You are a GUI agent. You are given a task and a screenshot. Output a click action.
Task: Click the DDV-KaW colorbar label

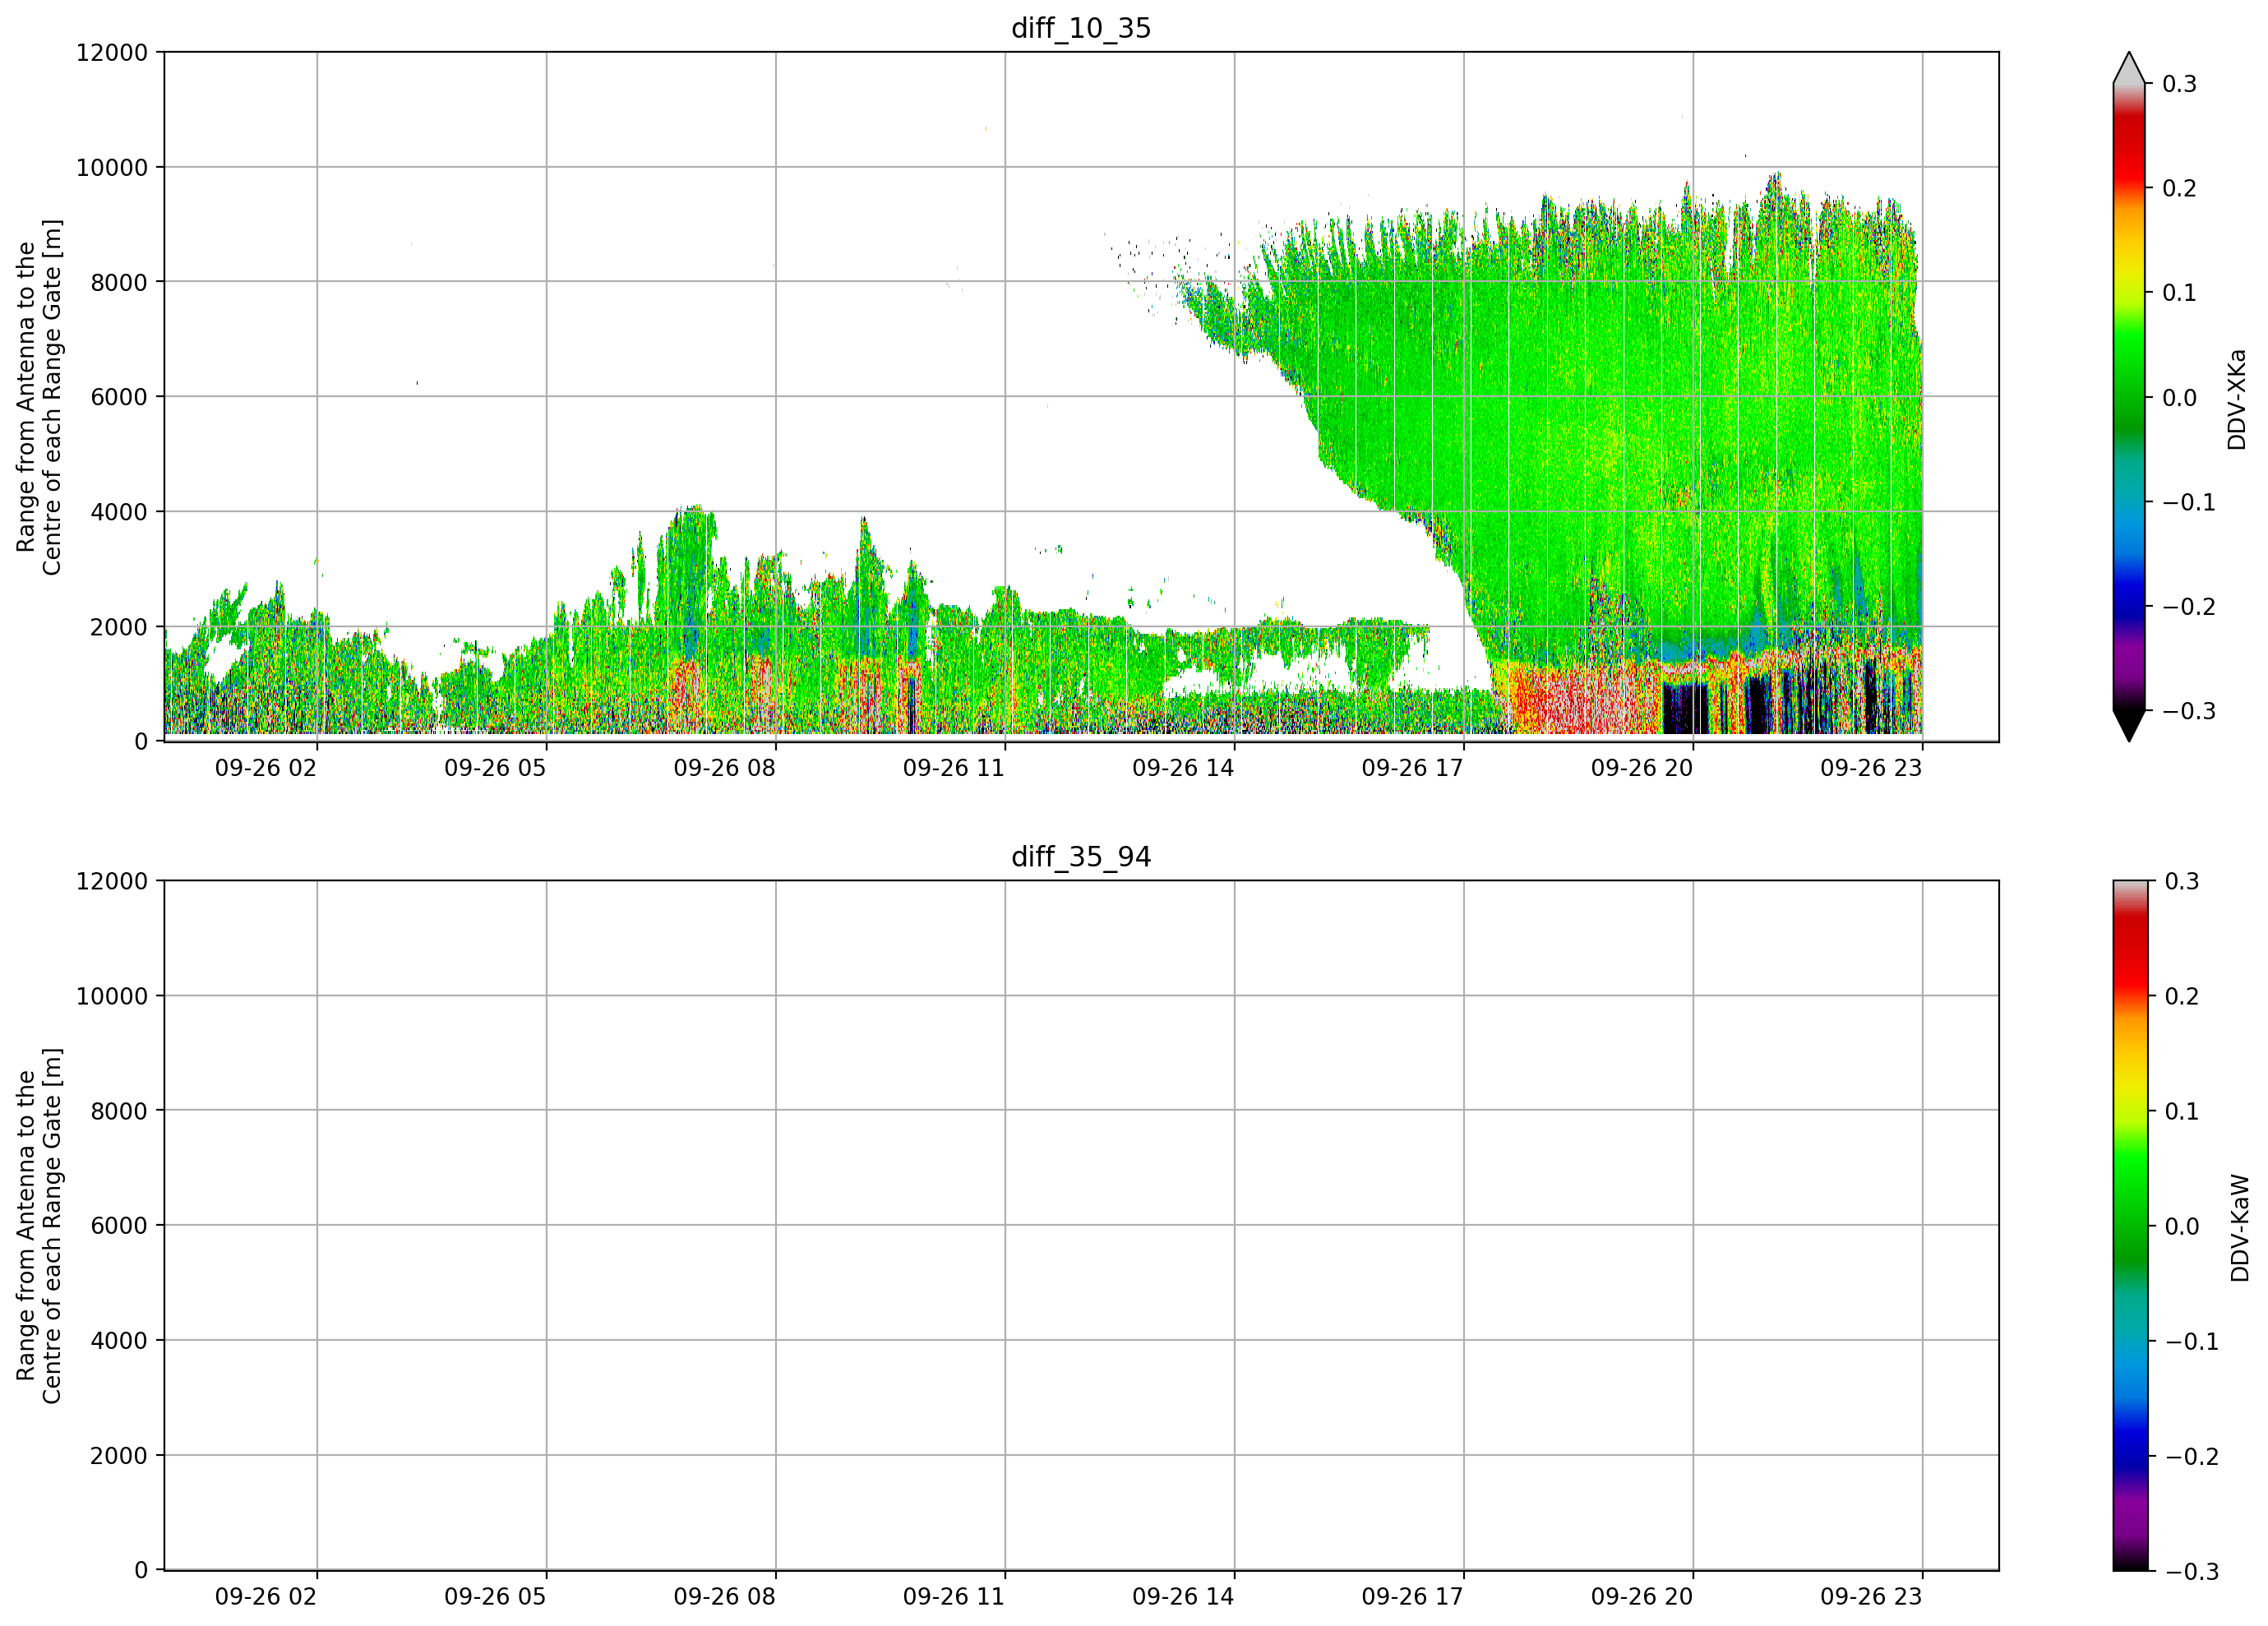click(2239, 1228)
